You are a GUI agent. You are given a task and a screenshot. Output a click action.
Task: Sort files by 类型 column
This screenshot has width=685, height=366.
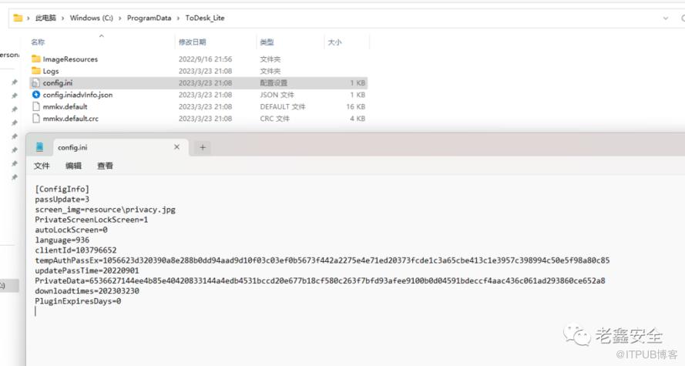(x=267, y=42)
